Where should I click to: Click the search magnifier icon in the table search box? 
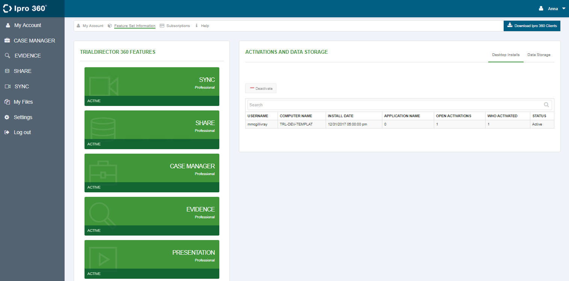(x=546, y=105)
